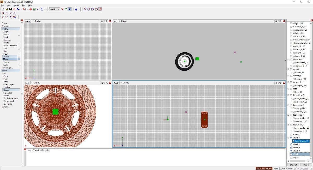313x170 pixels.
Task: Expand the Surface... commands section
Action: (x=5, y=107)
